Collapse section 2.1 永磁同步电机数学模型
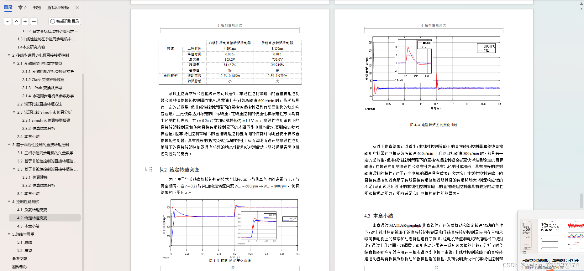Image resolution: width=584 pixels, height=271 pixels. [14, 63]
